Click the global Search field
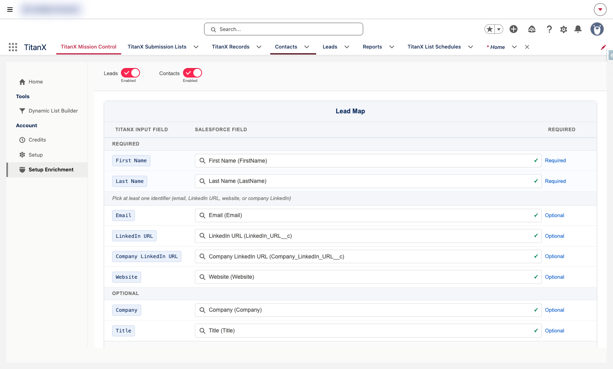 pos(284,29)
